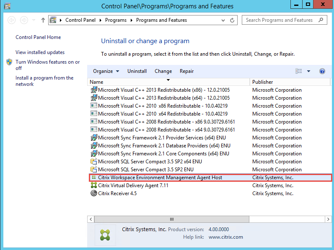The width and height of the screenshot is (334, 250).
Task: Select Microsoft Visual C++ 2013 Redistributable (x86) row
Action: 210,90
